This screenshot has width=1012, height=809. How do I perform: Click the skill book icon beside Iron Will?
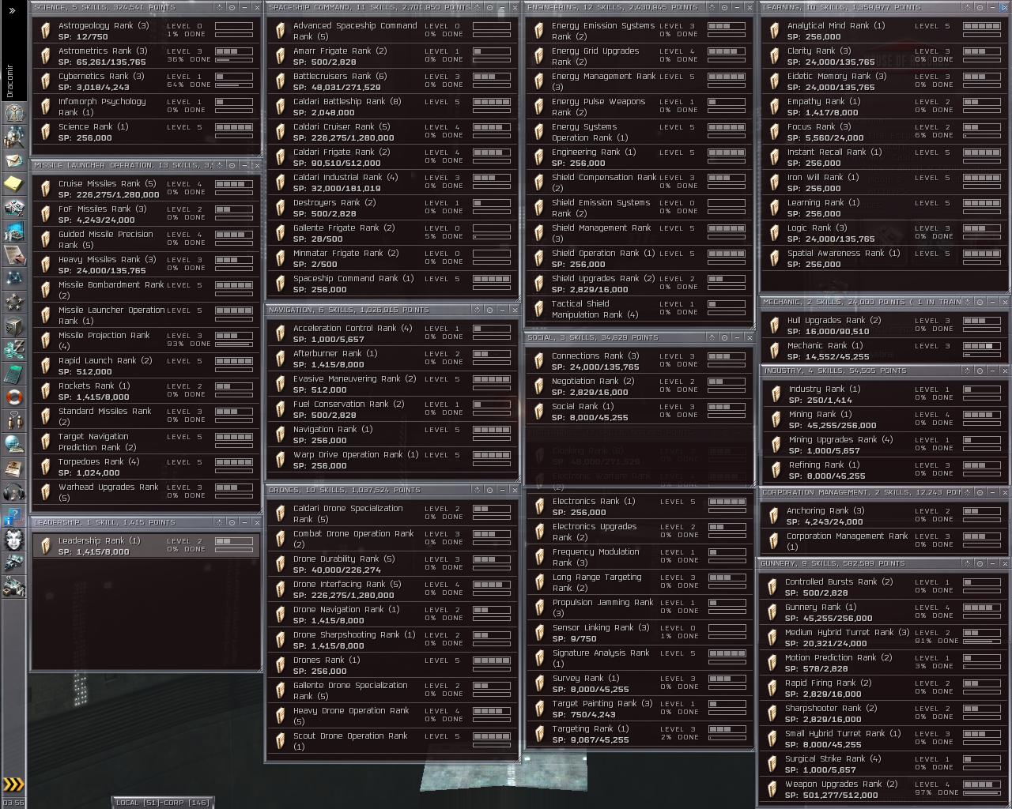774,182
